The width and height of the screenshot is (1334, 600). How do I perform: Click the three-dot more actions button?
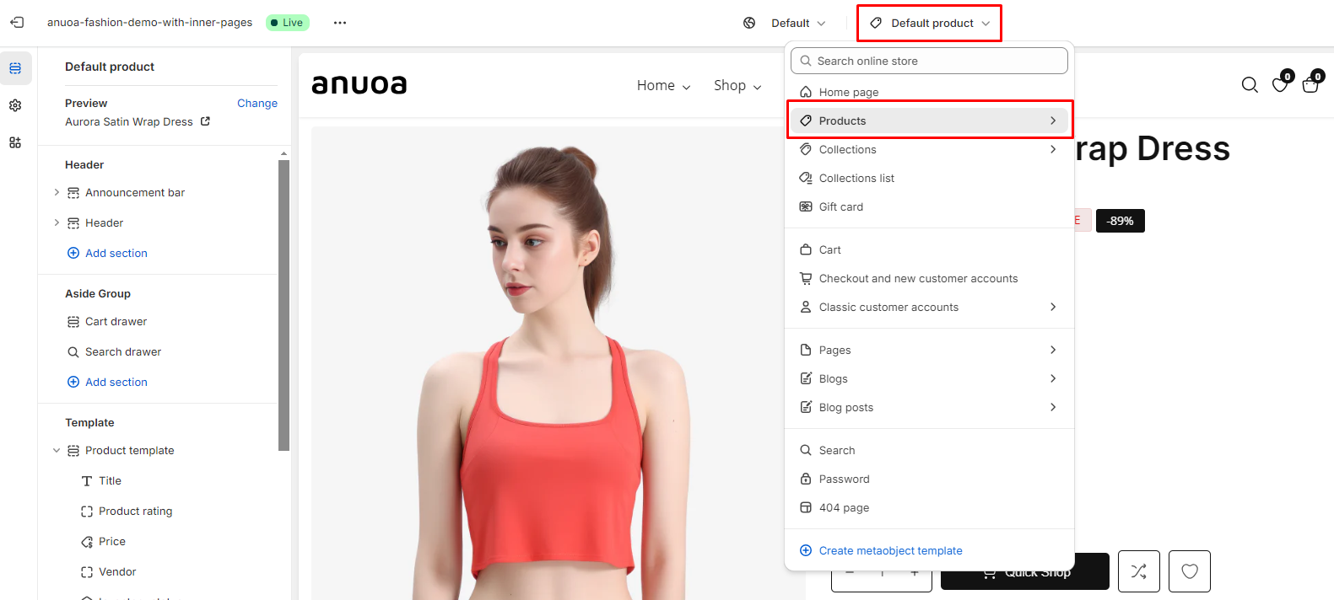click(x=340, y=23)
